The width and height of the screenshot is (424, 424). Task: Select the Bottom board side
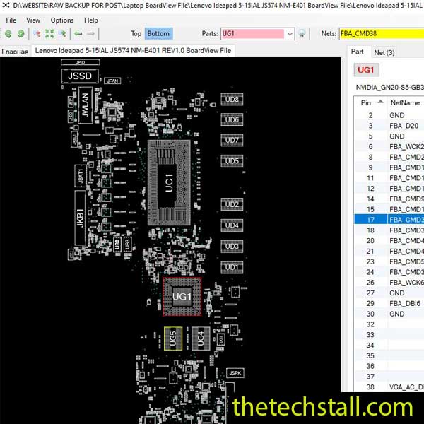(x=158, y=33)
